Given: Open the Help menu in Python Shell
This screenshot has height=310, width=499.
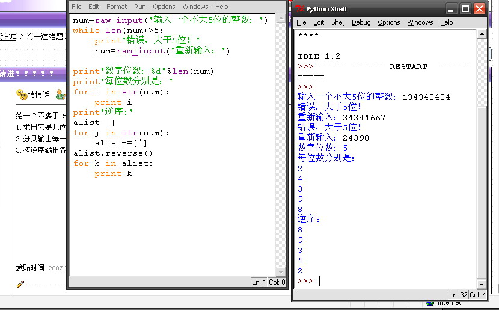Looking at the screenshot, I should click(446, 22).
